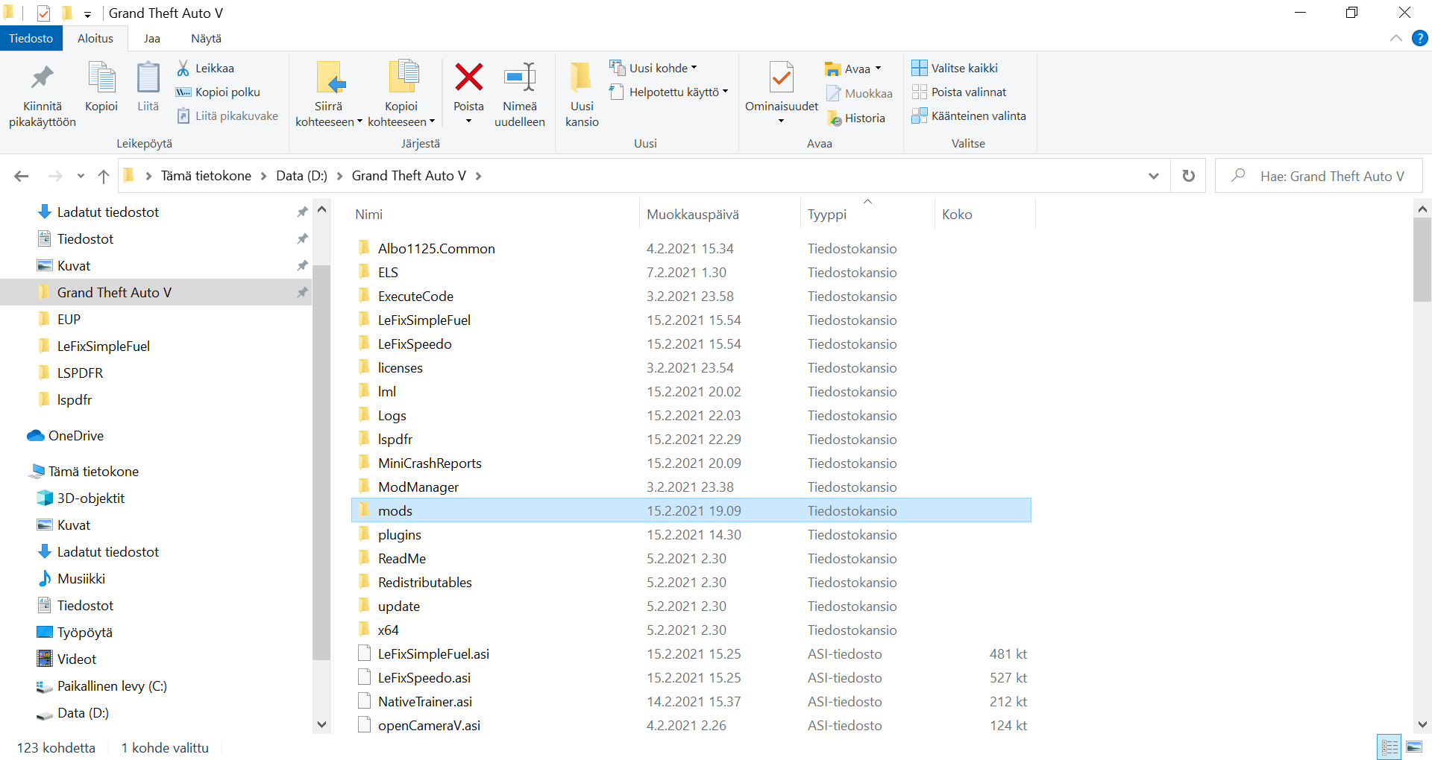Open the Tiedosto menu
Image resolution: width=1432 pixels, height=760 pixels.
[x=31, y=38]
